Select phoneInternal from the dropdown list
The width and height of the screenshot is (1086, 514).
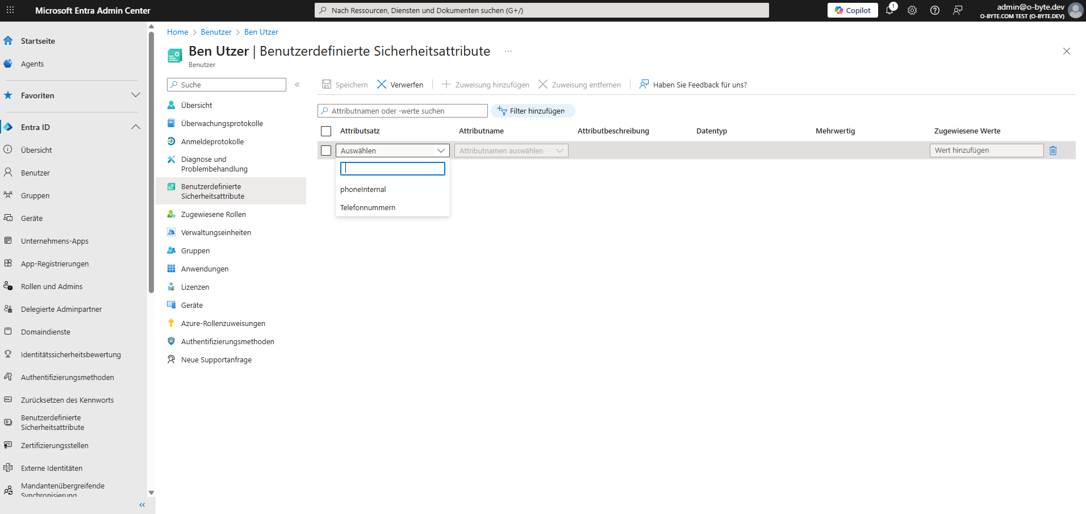click(x=363, y=190)
